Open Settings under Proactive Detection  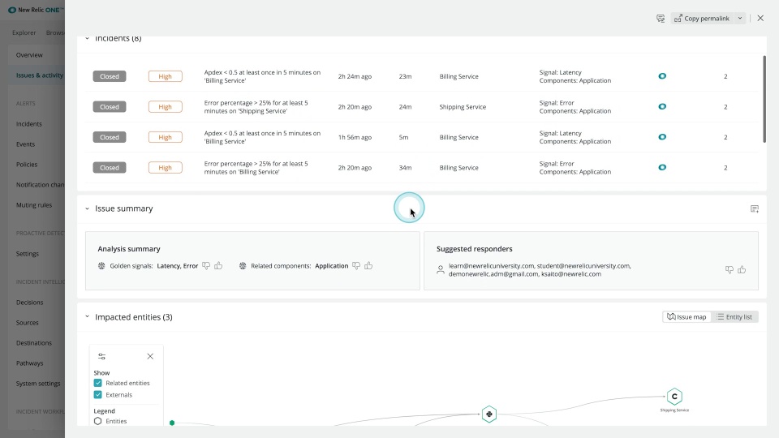[28, 254]
